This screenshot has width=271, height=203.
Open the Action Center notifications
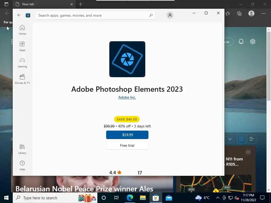(x=262, y=198)
